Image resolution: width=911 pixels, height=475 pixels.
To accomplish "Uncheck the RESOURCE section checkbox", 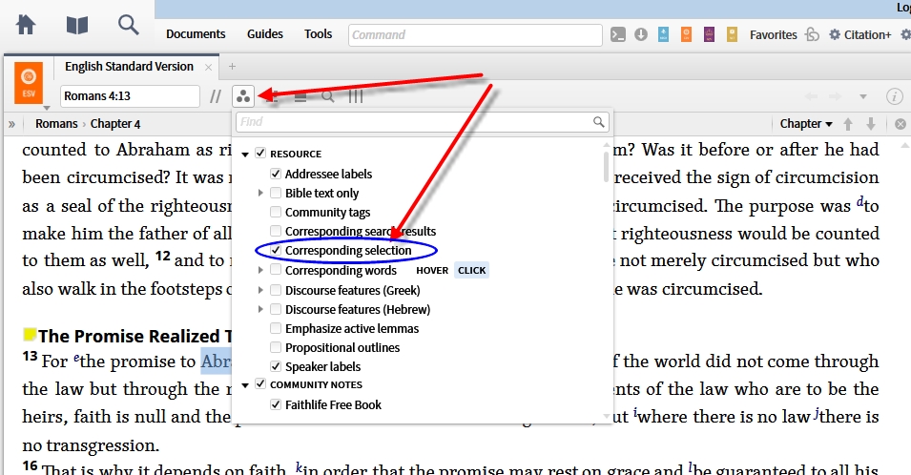I will 260,154.
